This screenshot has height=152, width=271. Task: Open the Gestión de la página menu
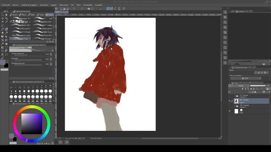[x=29, y=5]
